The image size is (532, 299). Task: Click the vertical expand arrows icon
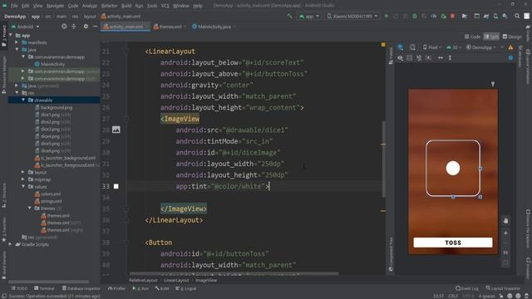(x=450, y=58)
